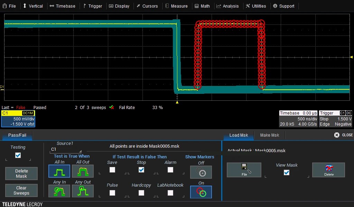Click the File floppy-disk icon to load mask
The height and width of the screenshot is (207, 354).
click(244, 170)
